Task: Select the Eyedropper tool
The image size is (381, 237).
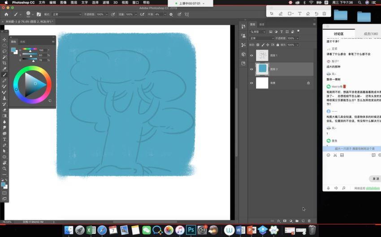Action: pyautogui.click(x=4, y=69)
